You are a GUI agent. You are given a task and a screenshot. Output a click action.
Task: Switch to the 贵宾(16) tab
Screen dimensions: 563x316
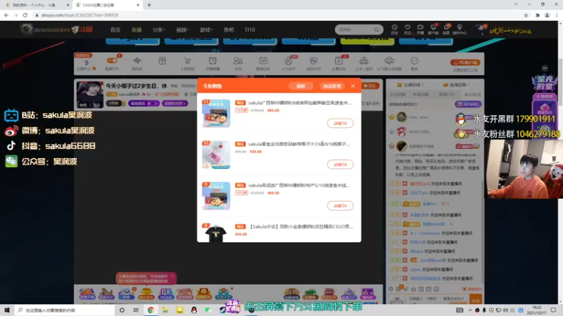pos(446,95)
